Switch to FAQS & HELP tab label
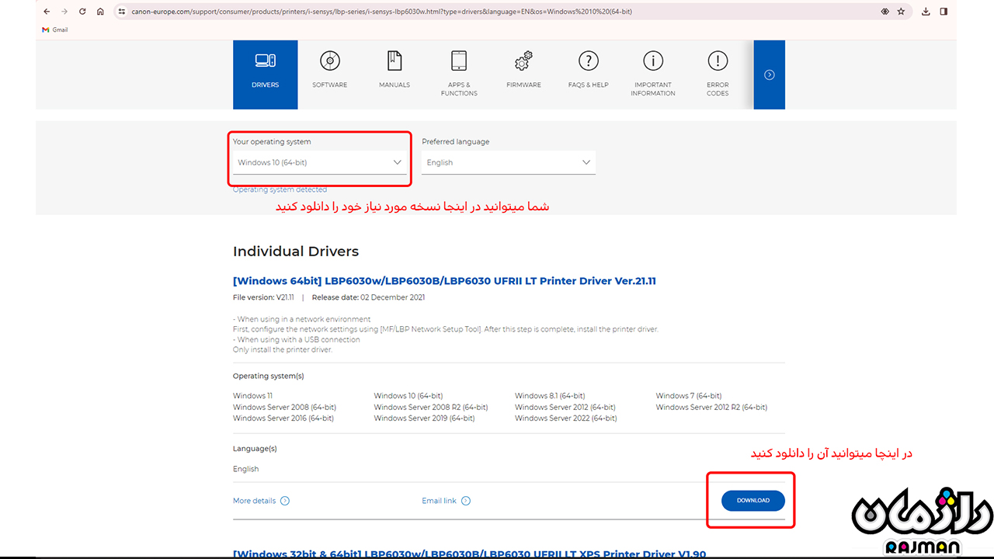Viewport: 994px width, 559px height. click(589, 85)
